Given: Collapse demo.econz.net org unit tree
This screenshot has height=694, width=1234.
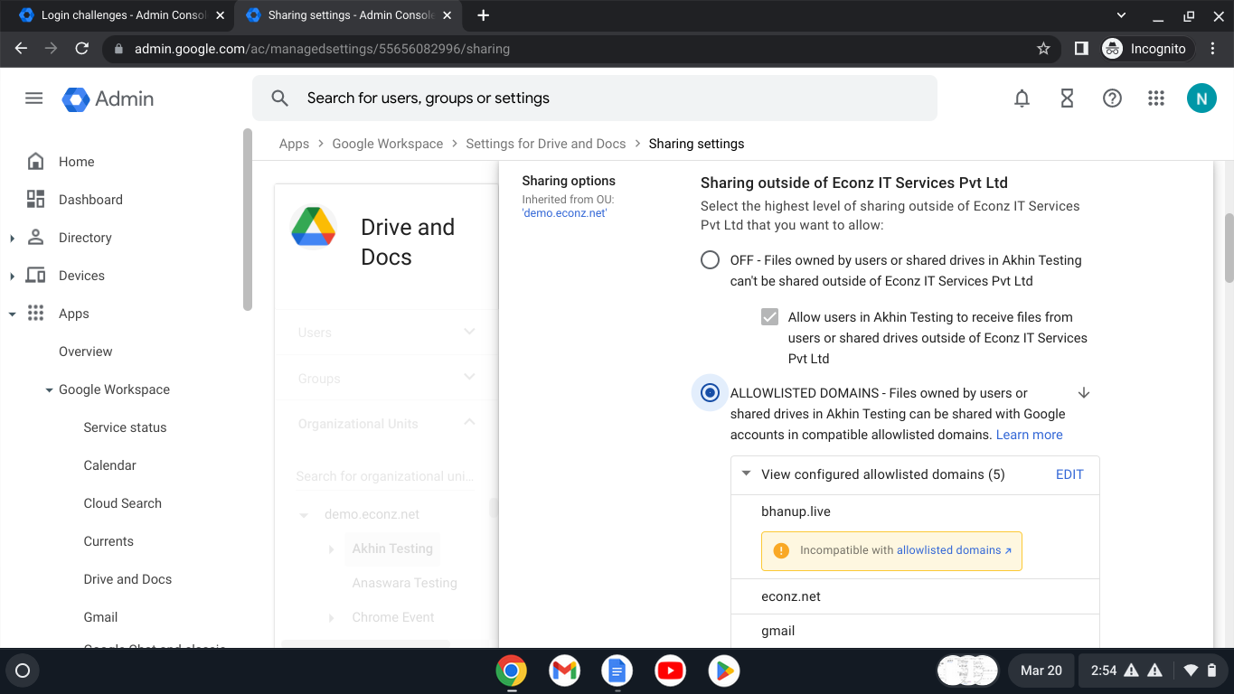Looking at the screenshot, I should 304,515.
